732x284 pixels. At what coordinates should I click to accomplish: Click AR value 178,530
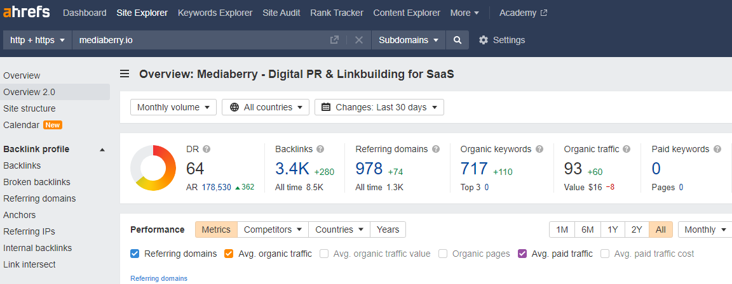[216, 187]
